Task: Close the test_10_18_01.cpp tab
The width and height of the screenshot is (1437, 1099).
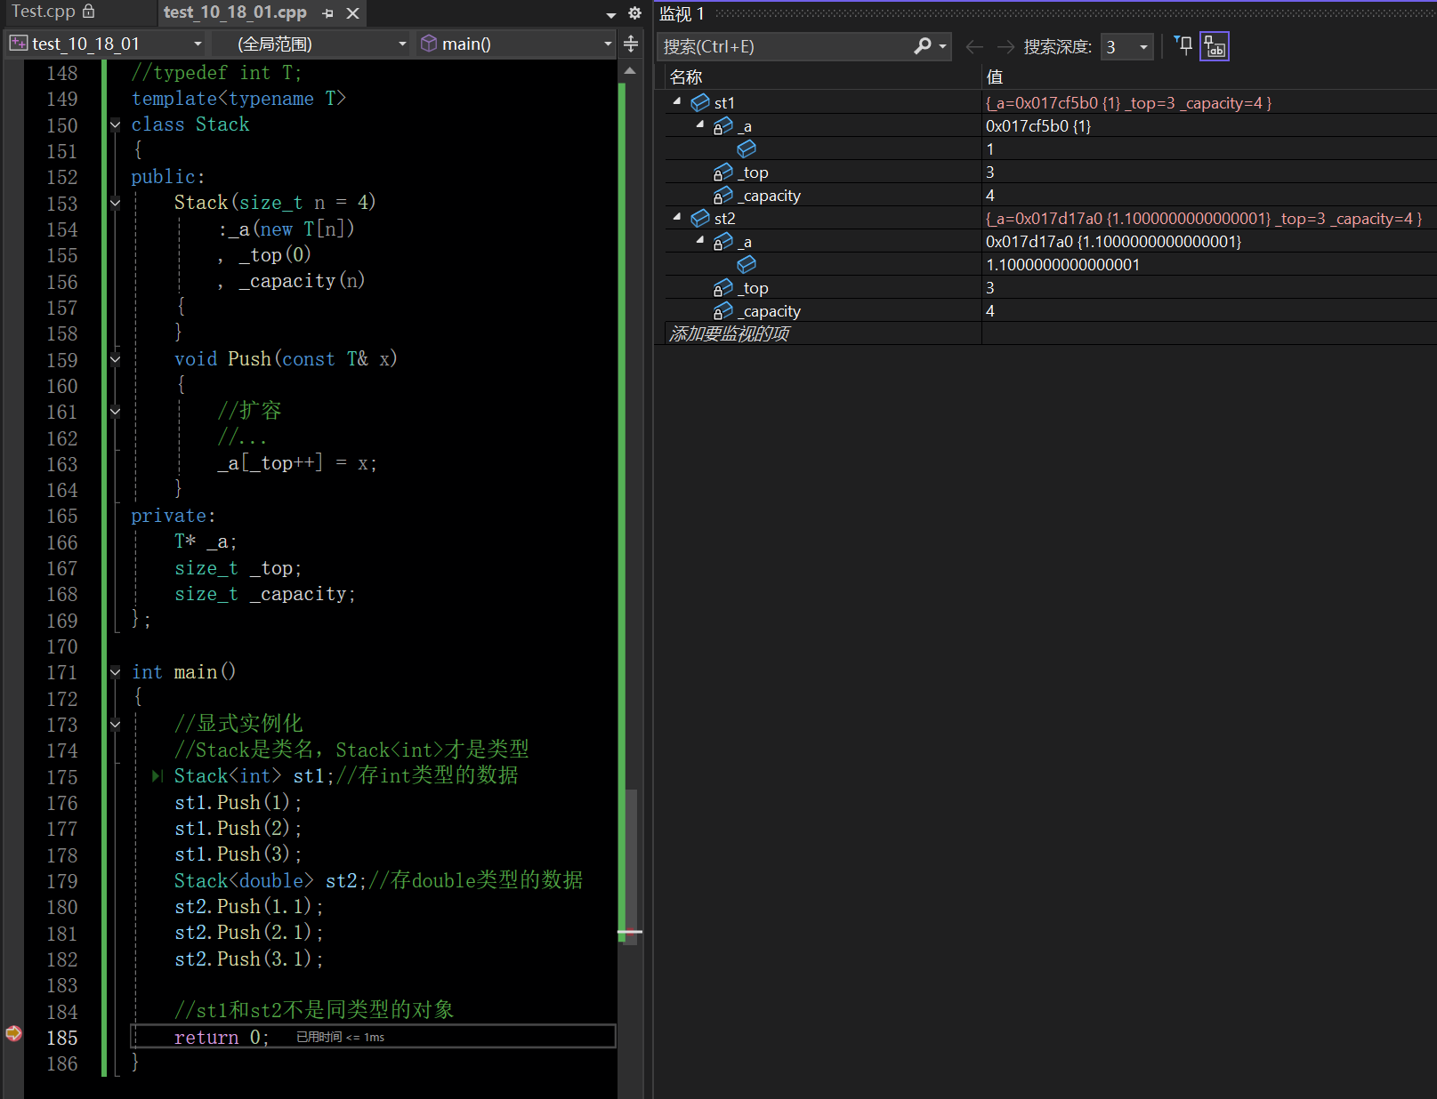Action: pyautogui.click(x=352, y=13)
